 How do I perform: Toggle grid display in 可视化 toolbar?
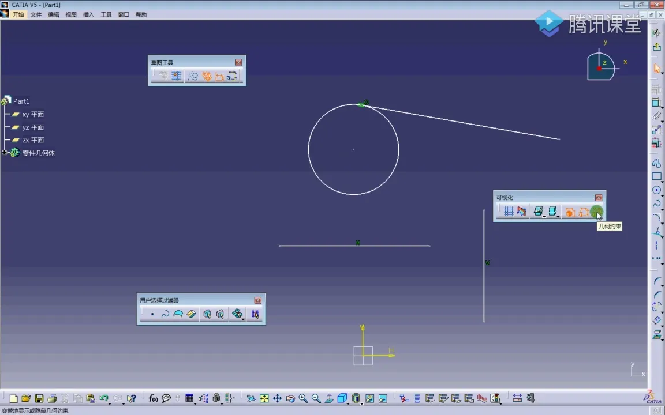pos(509,212)
